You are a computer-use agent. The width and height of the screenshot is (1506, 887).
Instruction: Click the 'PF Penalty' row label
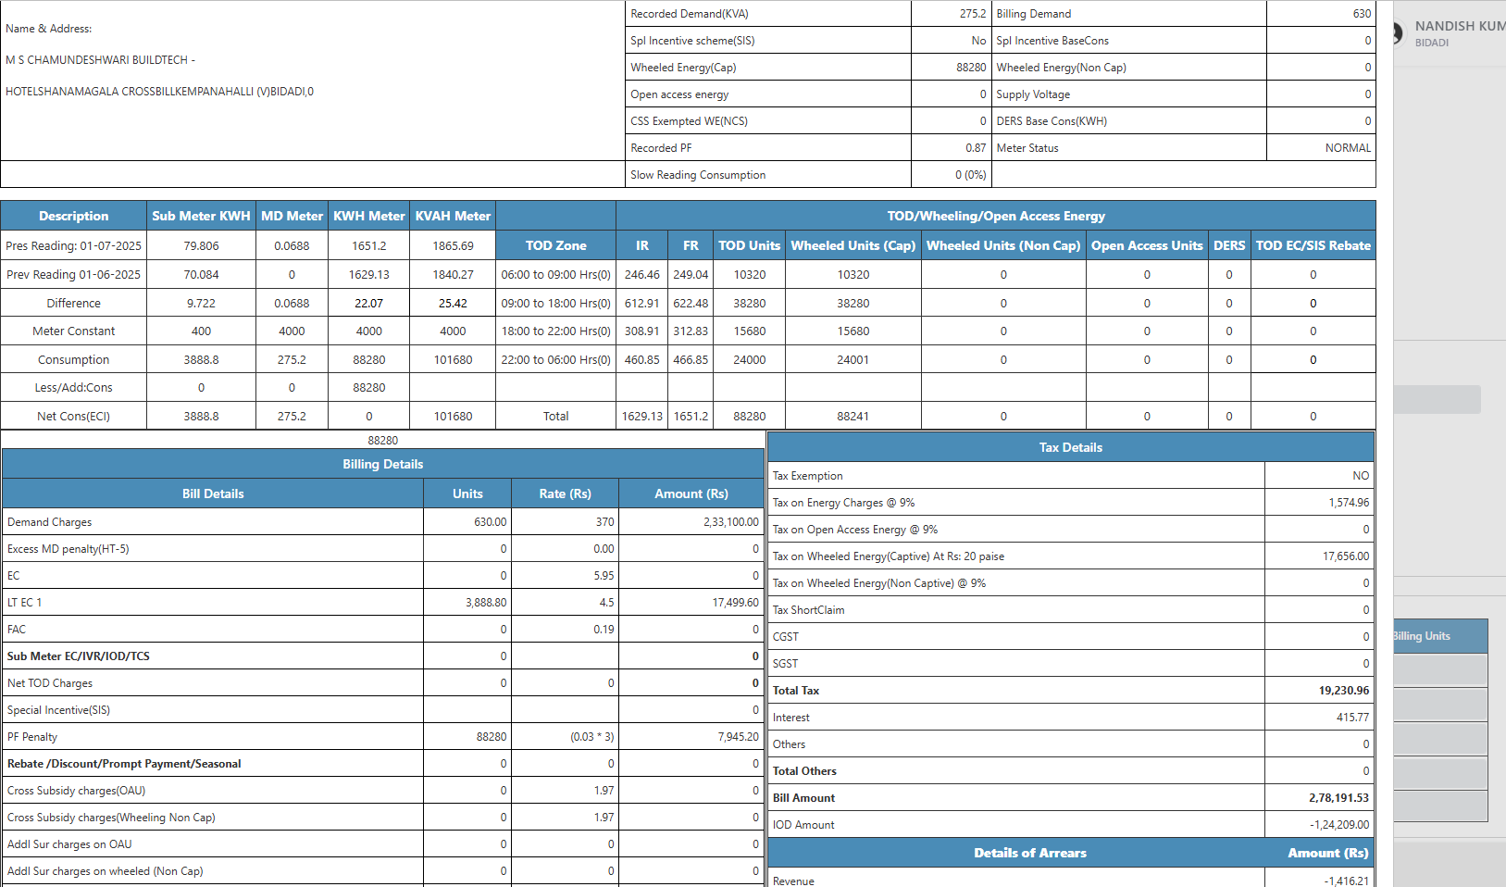pos(32,737)
